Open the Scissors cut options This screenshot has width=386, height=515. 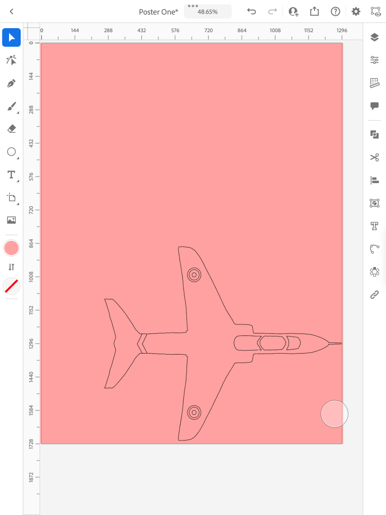click(374, 157)
